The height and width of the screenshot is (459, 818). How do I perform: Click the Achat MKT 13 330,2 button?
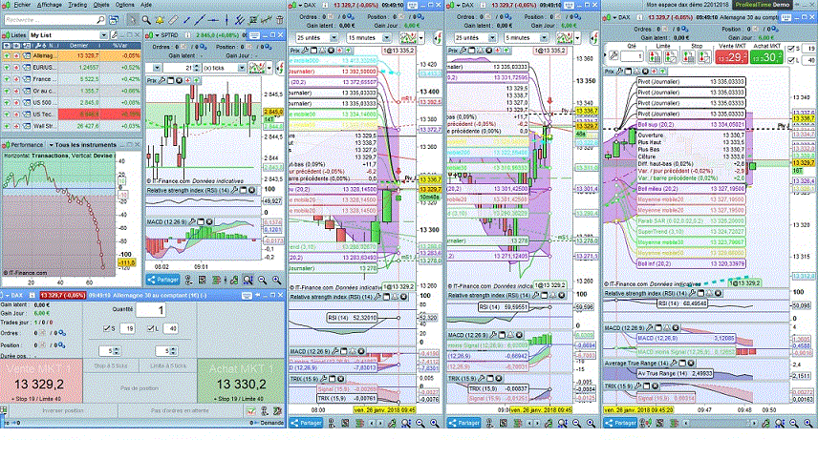pyautogui.click(x=241, y=381)
